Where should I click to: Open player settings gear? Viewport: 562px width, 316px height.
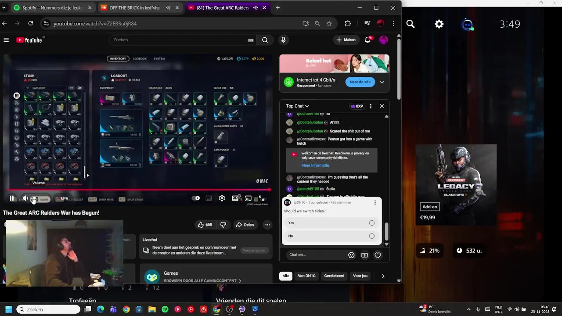point(222,198)
